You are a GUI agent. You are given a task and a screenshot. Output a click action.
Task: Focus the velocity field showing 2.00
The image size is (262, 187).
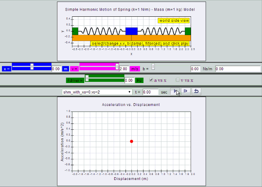(124, 69)
